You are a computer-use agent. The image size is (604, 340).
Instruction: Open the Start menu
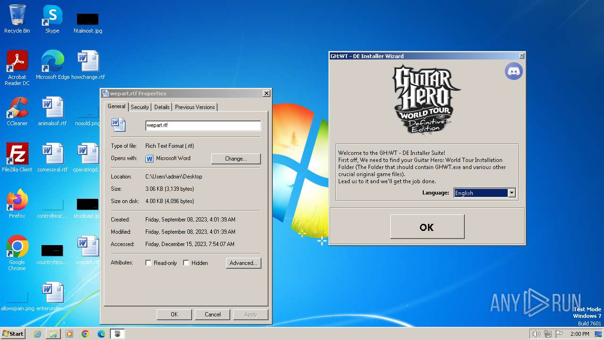(13, 334)
